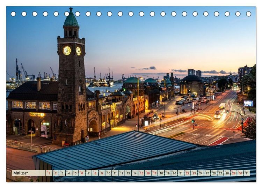262x188 pixels.
Task: Choose date cell 24 in the strip
Action: click(x=201, y=173)
